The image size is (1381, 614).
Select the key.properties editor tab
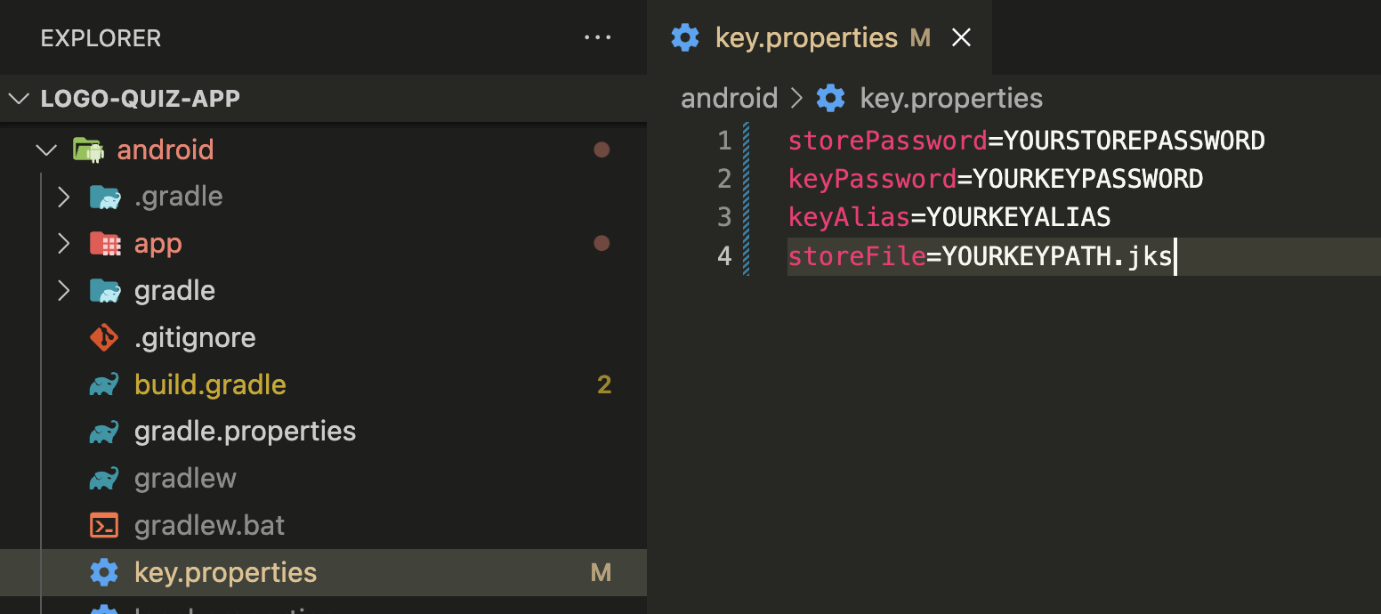819,37
